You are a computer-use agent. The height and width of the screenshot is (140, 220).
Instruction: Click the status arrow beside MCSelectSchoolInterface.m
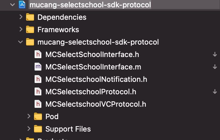point(215,67)
